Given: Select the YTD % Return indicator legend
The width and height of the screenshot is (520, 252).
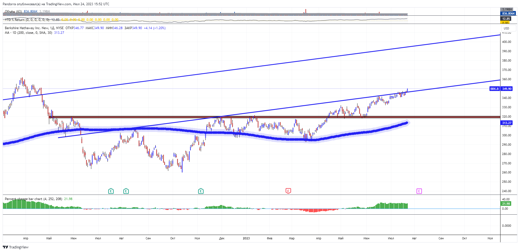Looking at the screenshot, I should pos(27,20).
